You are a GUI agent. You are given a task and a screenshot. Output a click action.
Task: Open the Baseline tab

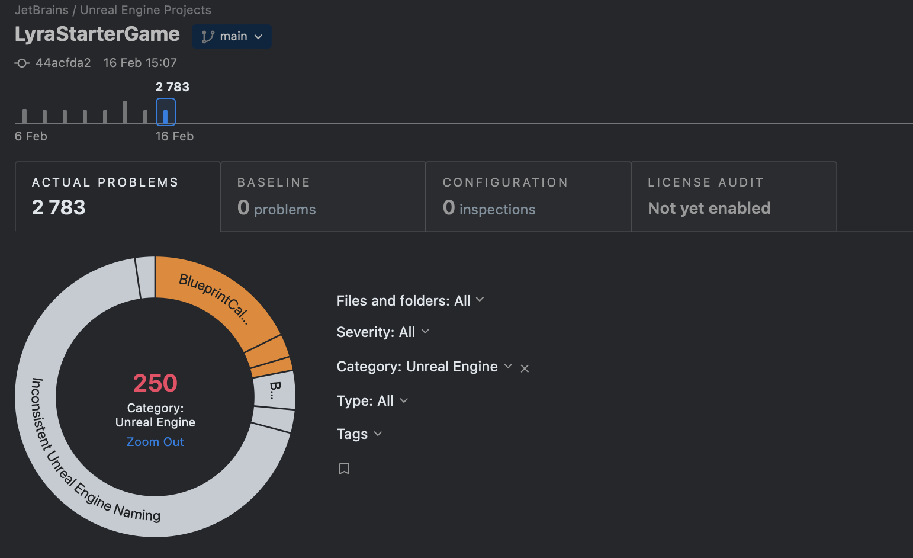[323, 196]
